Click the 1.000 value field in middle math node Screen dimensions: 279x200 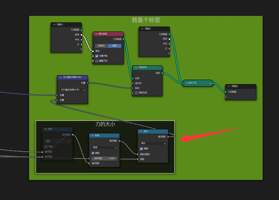click(x=104, y=158)
